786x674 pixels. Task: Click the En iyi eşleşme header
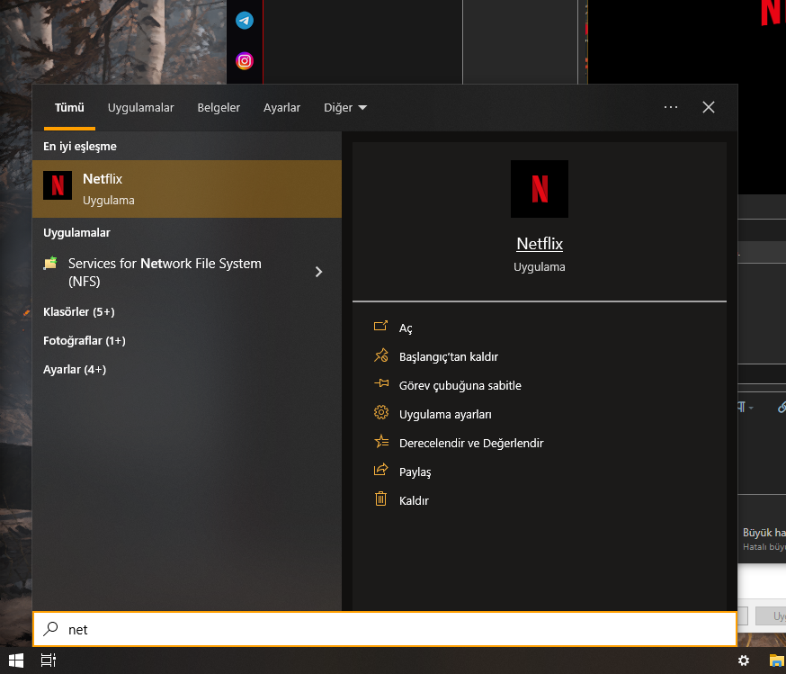[x=80, y=147]
